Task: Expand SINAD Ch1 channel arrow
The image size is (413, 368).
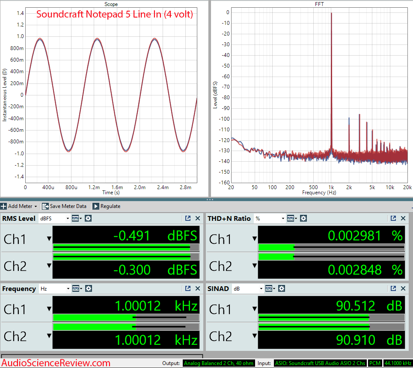Action: coord(255,309)
